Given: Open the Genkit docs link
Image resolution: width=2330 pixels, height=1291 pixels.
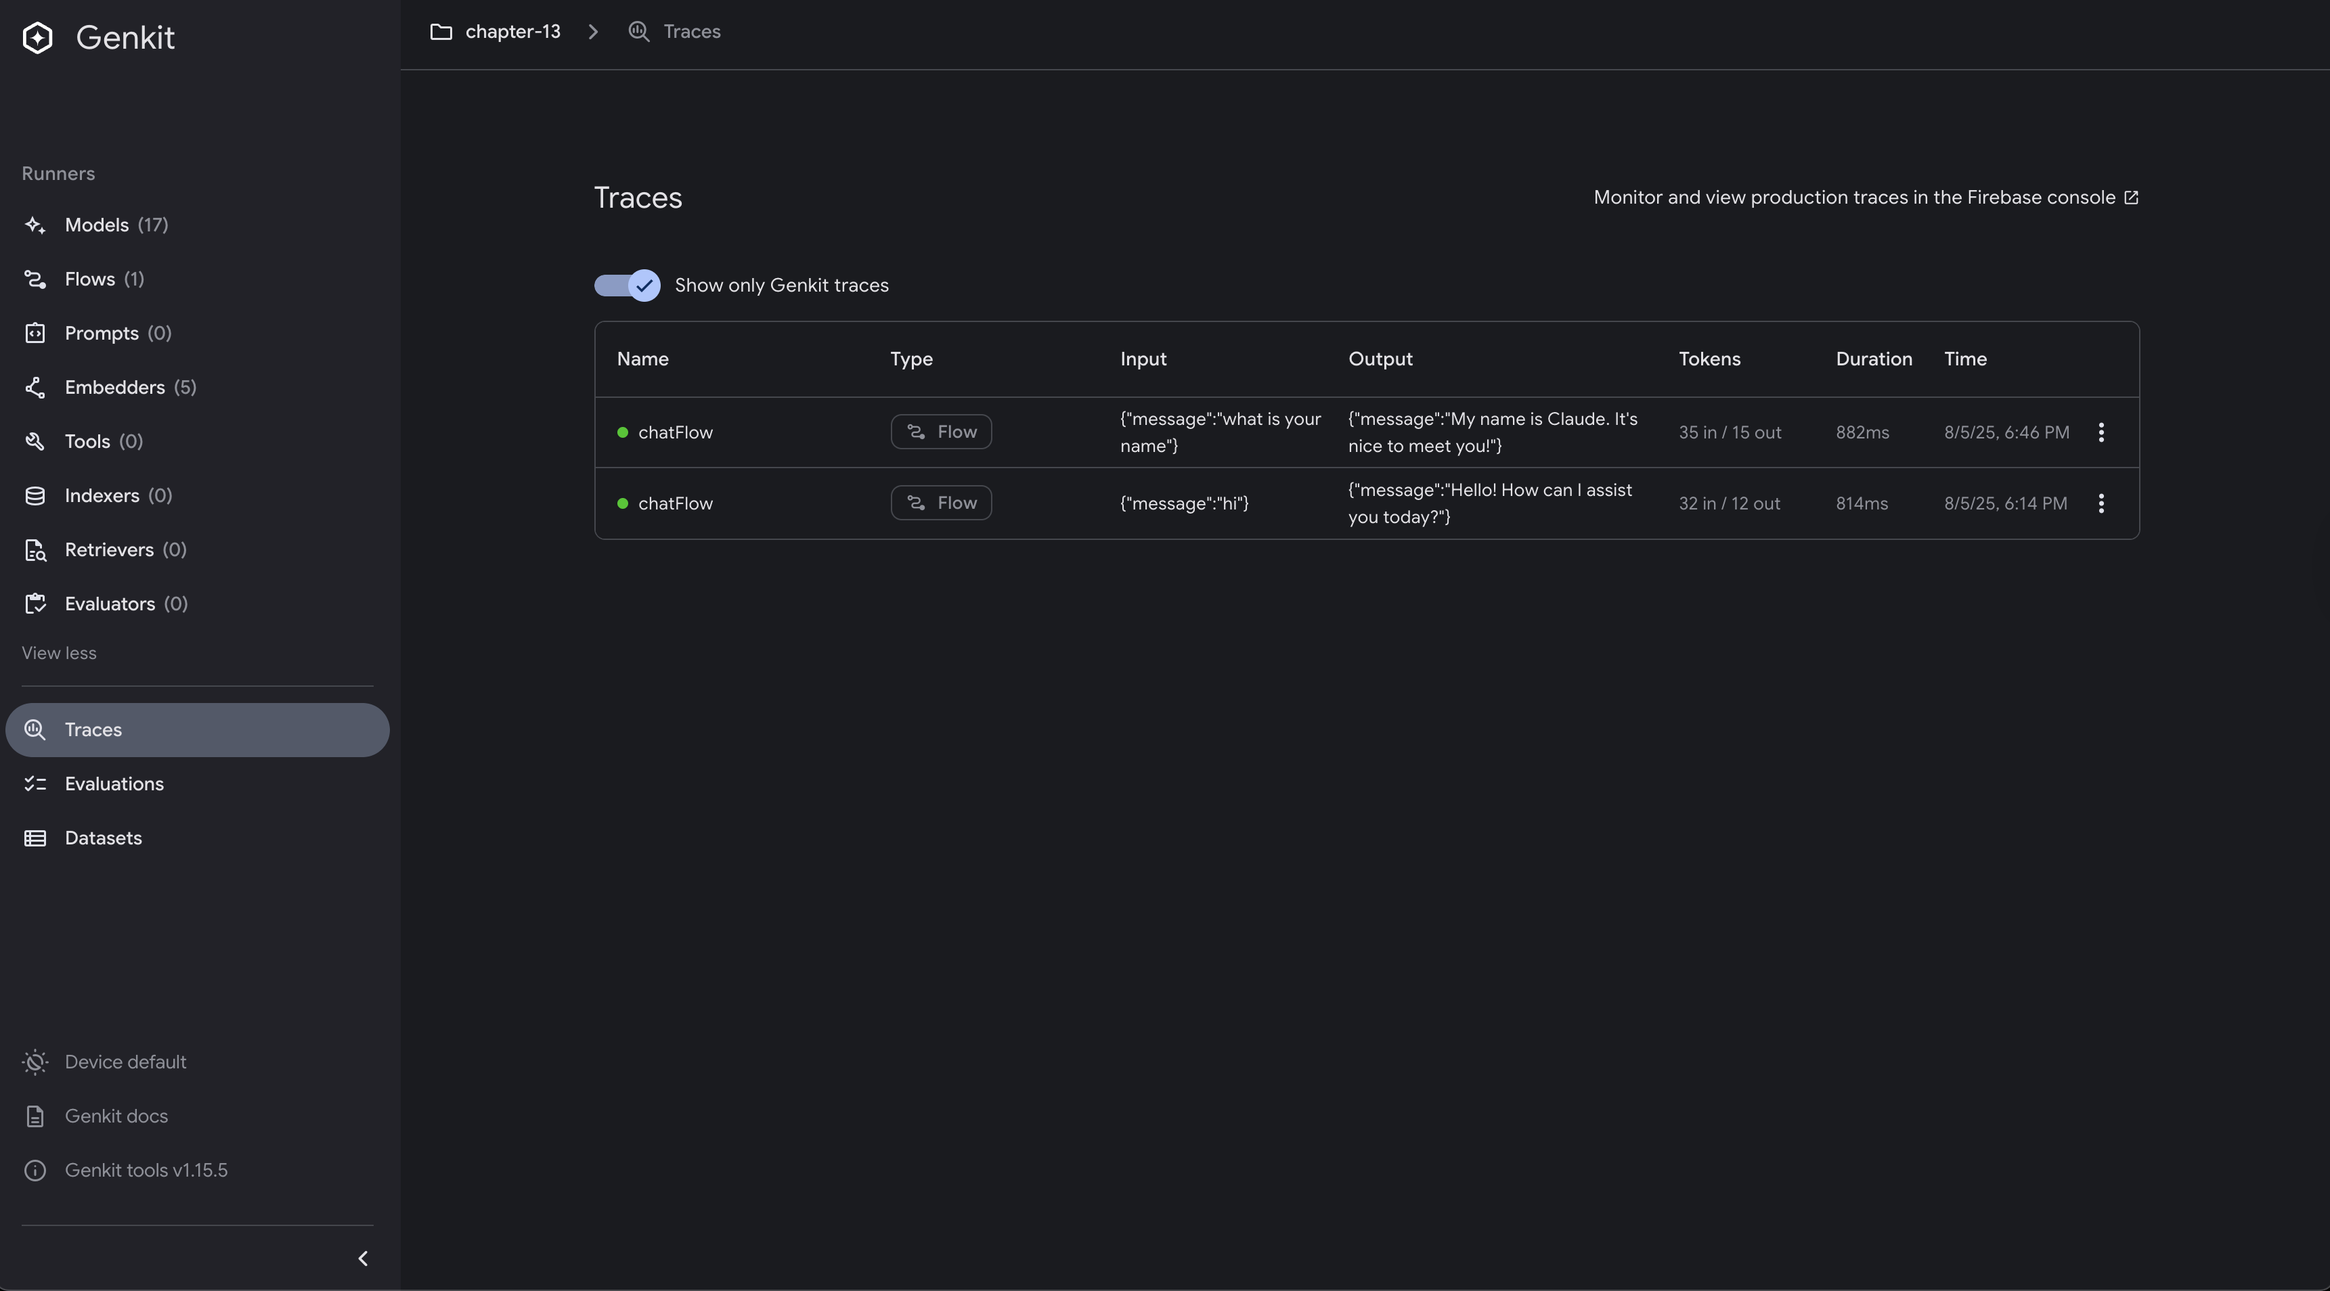Looking at the screenshot, I should tap(116, 1116).
